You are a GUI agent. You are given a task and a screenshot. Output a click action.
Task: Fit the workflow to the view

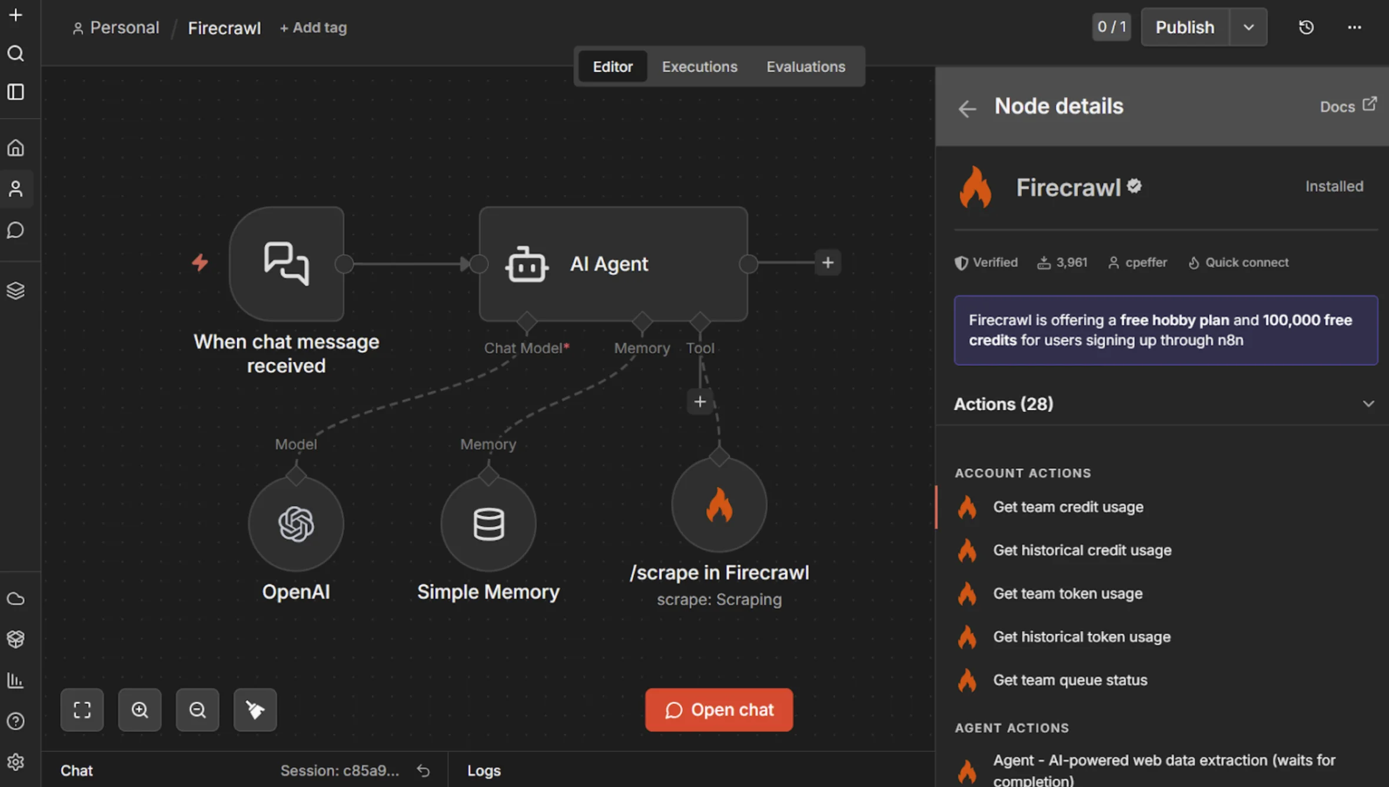(82, 710)
